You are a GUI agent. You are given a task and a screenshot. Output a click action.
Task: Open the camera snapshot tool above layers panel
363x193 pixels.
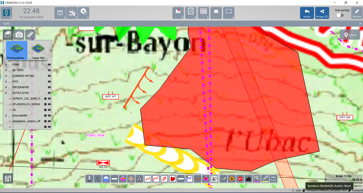point(19,35)
